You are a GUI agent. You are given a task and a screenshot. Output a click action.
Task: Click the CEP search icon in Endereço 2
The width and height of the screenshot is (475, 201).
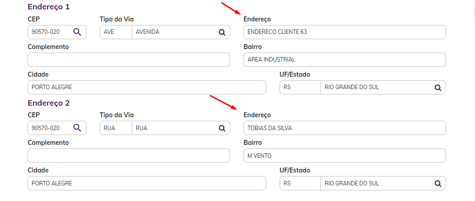point(77,128)
